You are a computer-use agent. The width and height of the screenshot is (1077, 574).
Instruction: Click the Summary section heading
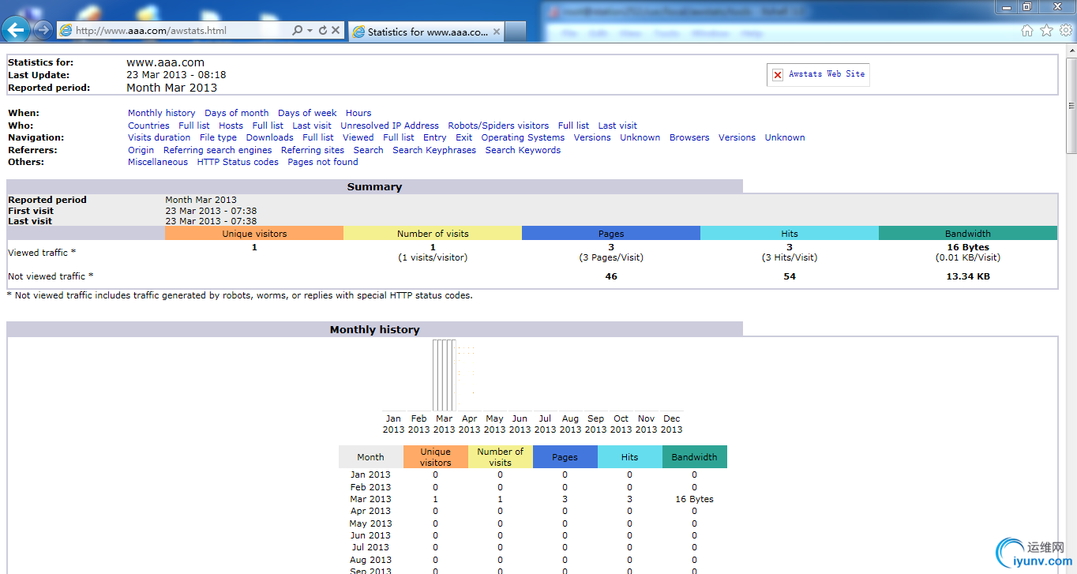[374, 187]
